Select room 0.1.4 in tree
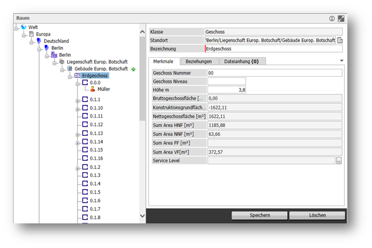Image resolution: width=372 pixels, height=248 pixels. 95,183
